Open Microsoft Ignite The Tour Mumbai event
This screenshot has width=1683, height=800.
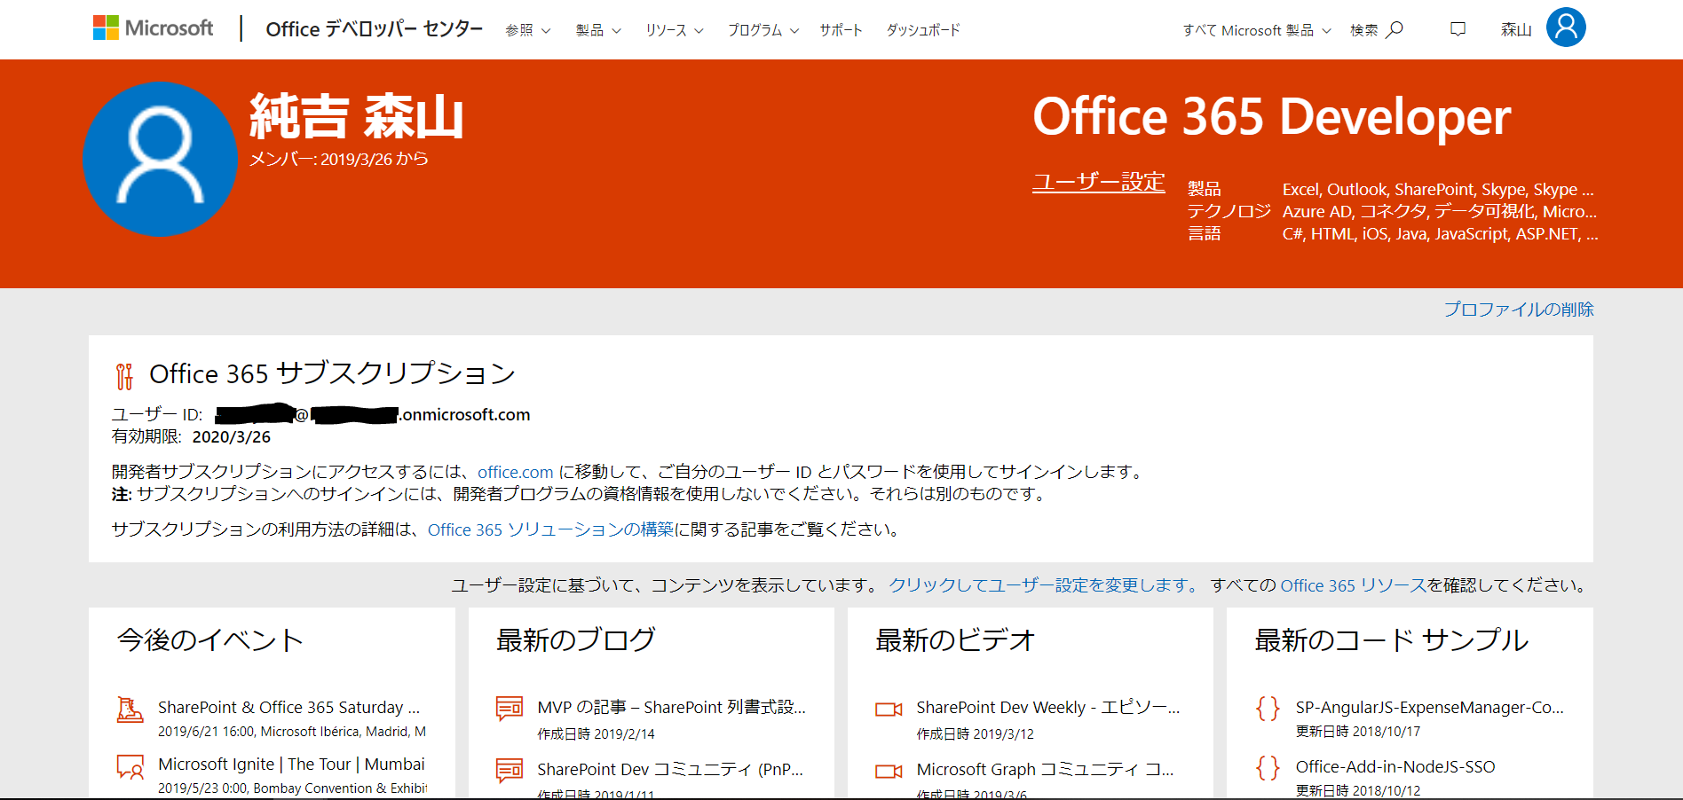[291, 765]
